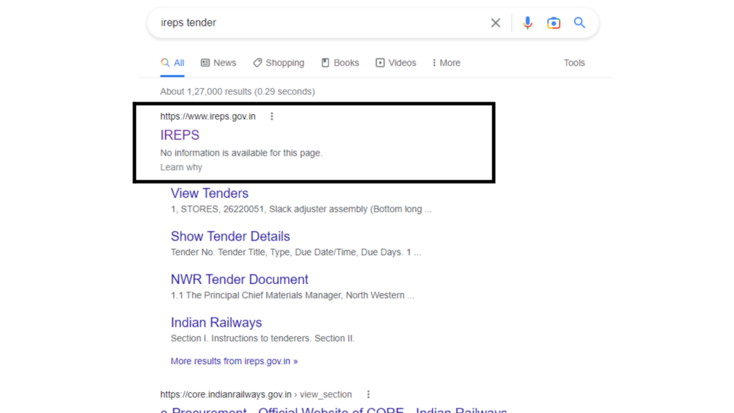Open search by image camera icon
The width and height of the screenshot is (734, 413).
553,23
